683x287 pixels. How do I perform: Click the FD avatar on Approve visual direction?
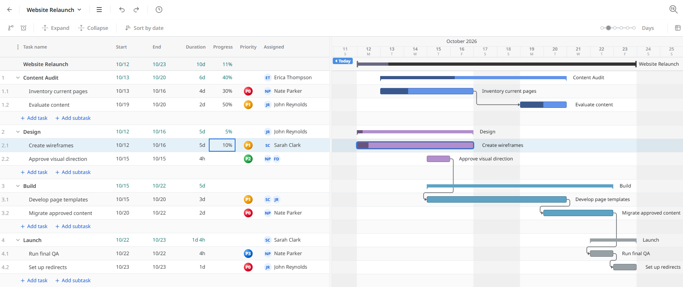tap(277, 159)
